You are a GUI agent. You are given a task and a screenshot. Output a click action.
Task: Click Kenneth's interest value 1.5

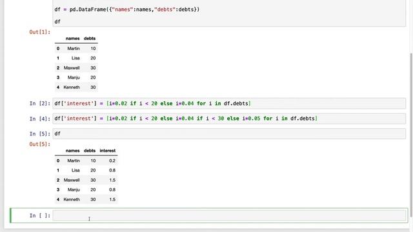(x=112, y=199)
